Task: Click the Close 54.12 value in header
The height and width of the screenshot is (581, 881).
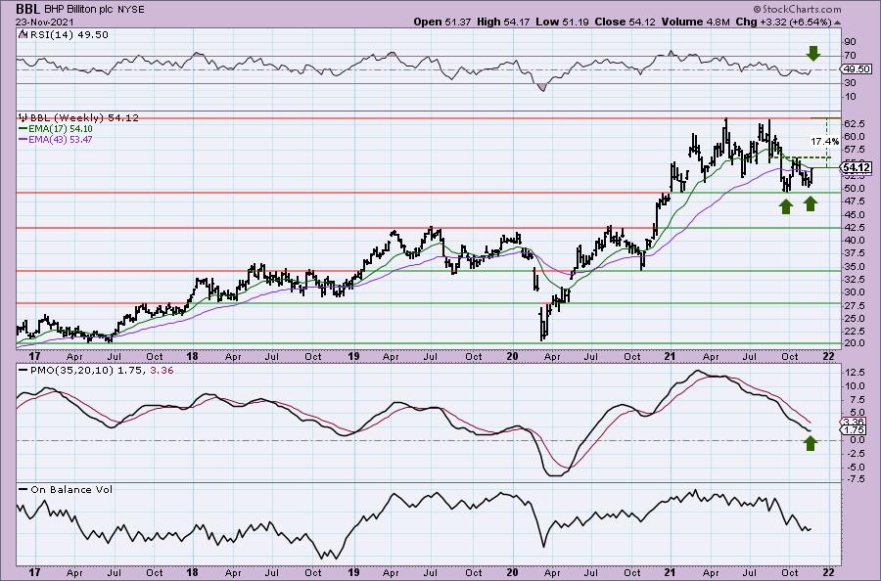Action: pyautogui.click(x=626, y=22)
